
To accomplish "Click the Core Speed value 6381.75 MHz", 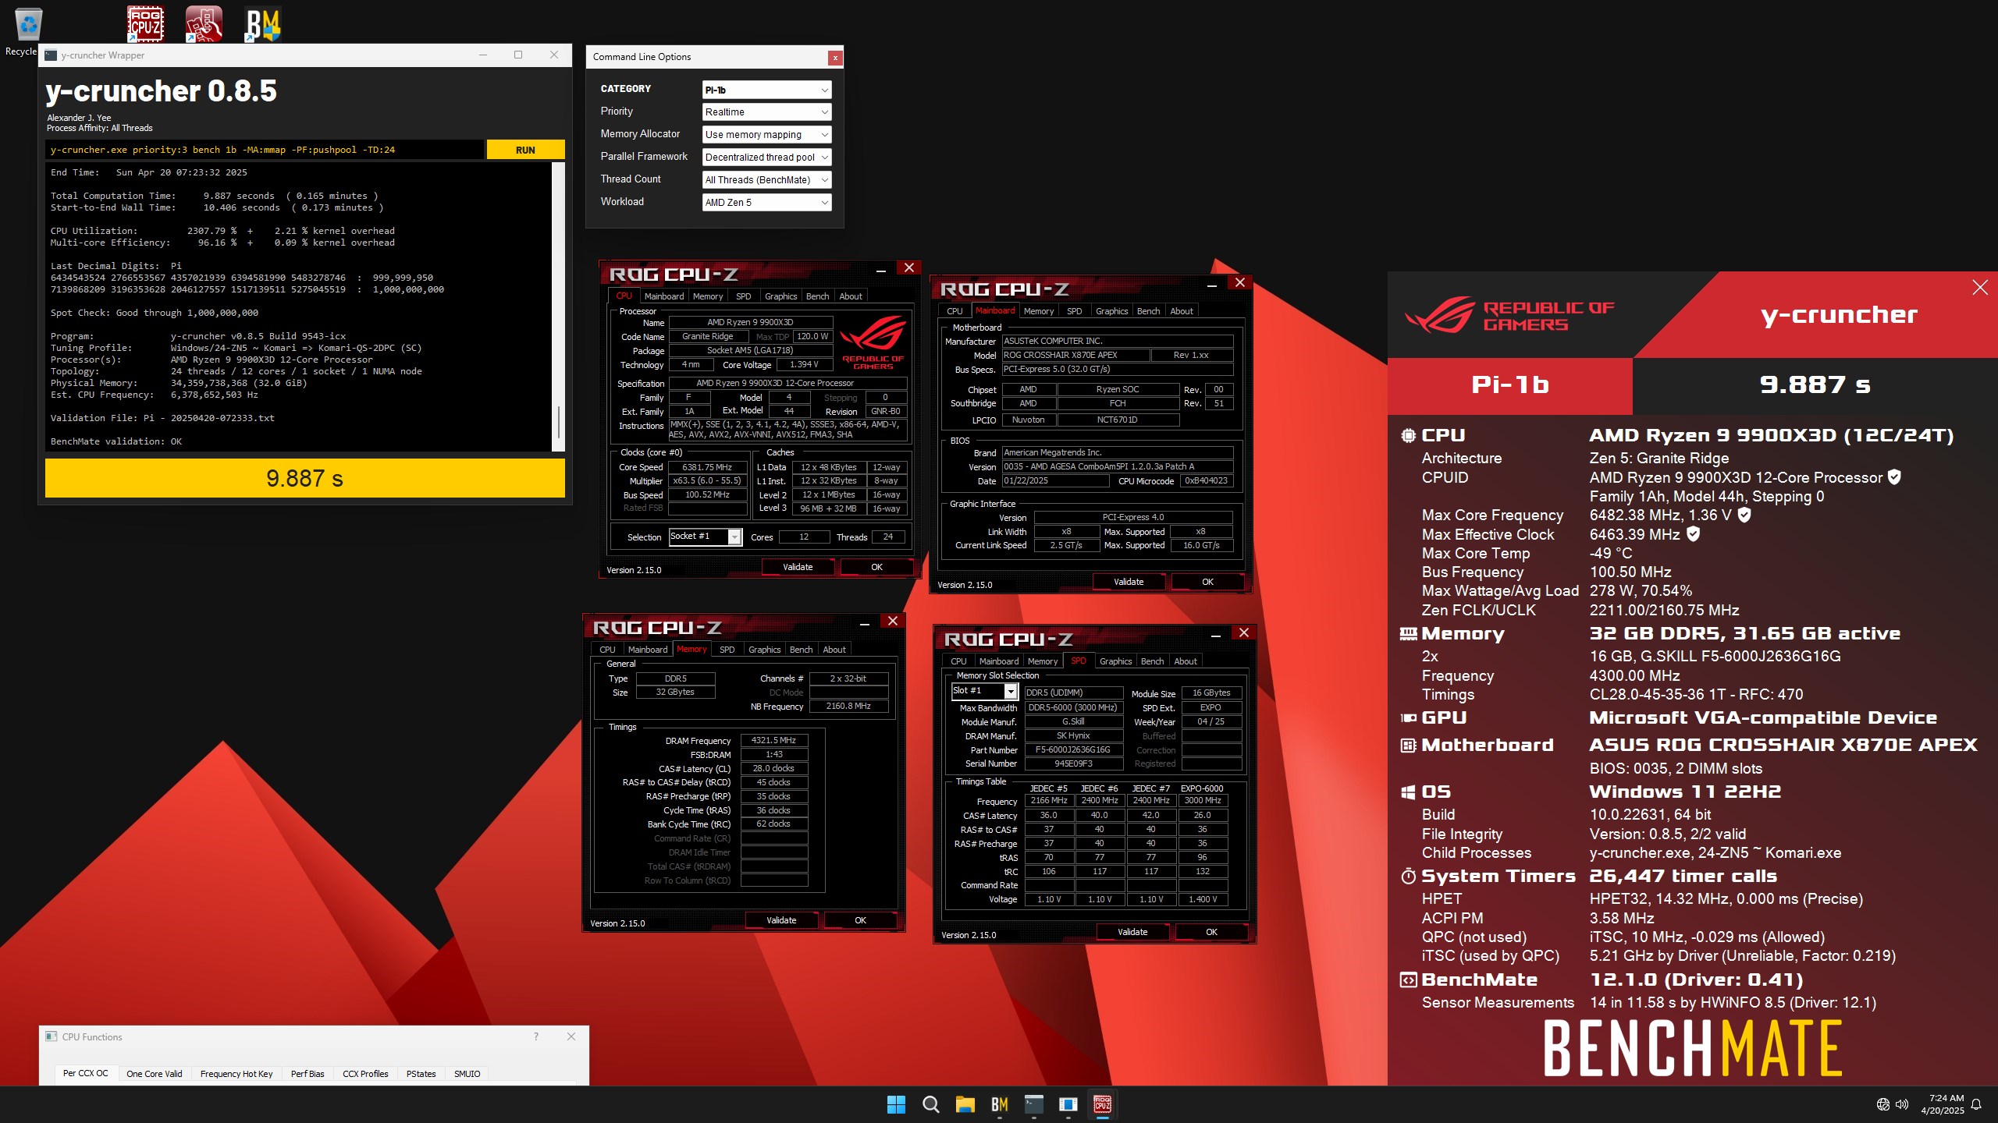I will [x=707, y=467].
